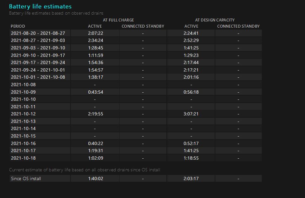
Task: Click the 'AT FULL CHARGE' column group header
Action: [x=119, y=20]
